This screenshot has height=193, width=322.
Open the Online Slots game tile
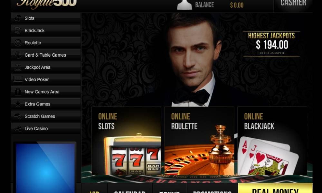coord(126,141)
